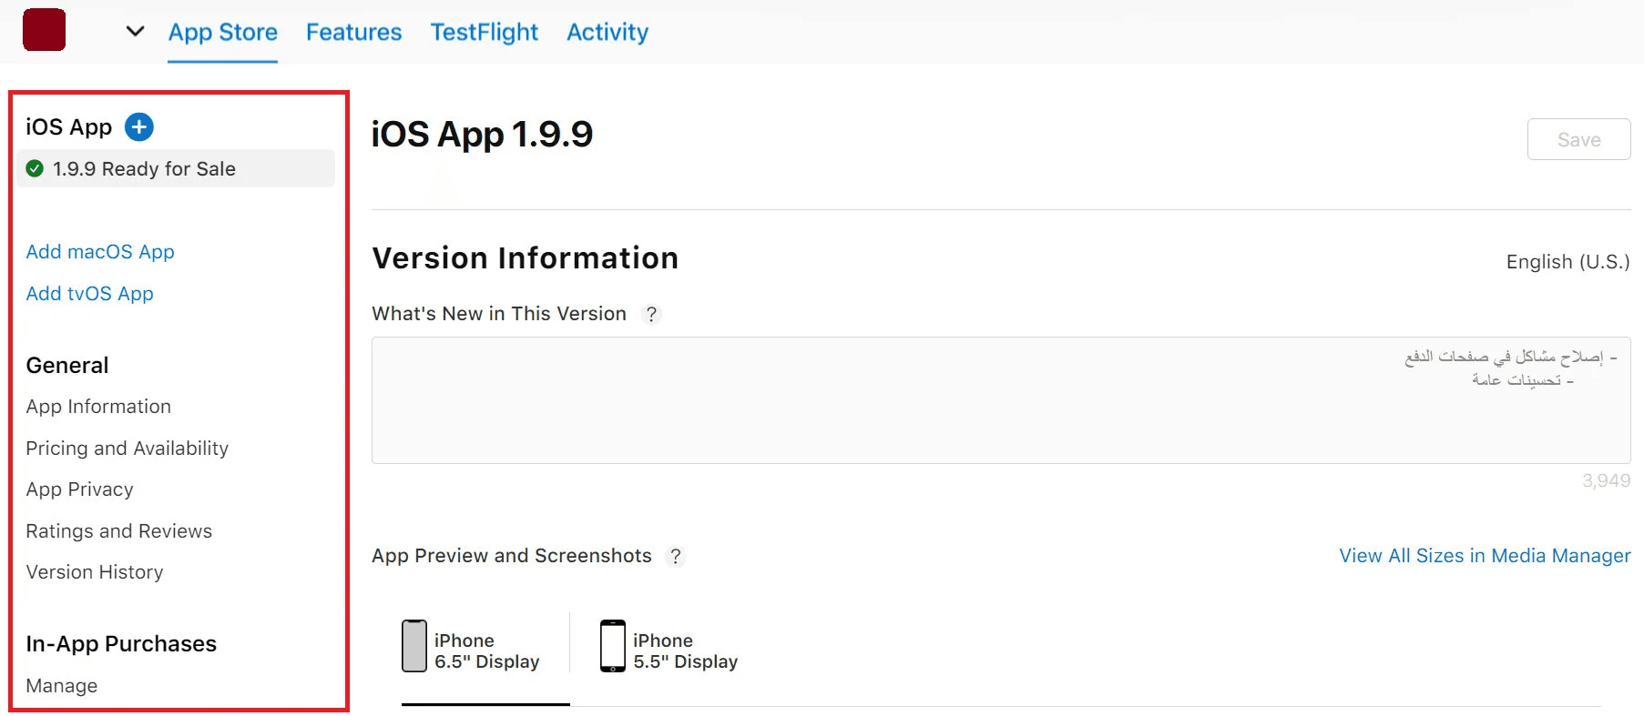Select the iPhone 5.5" Display tab

click(669, 650)
